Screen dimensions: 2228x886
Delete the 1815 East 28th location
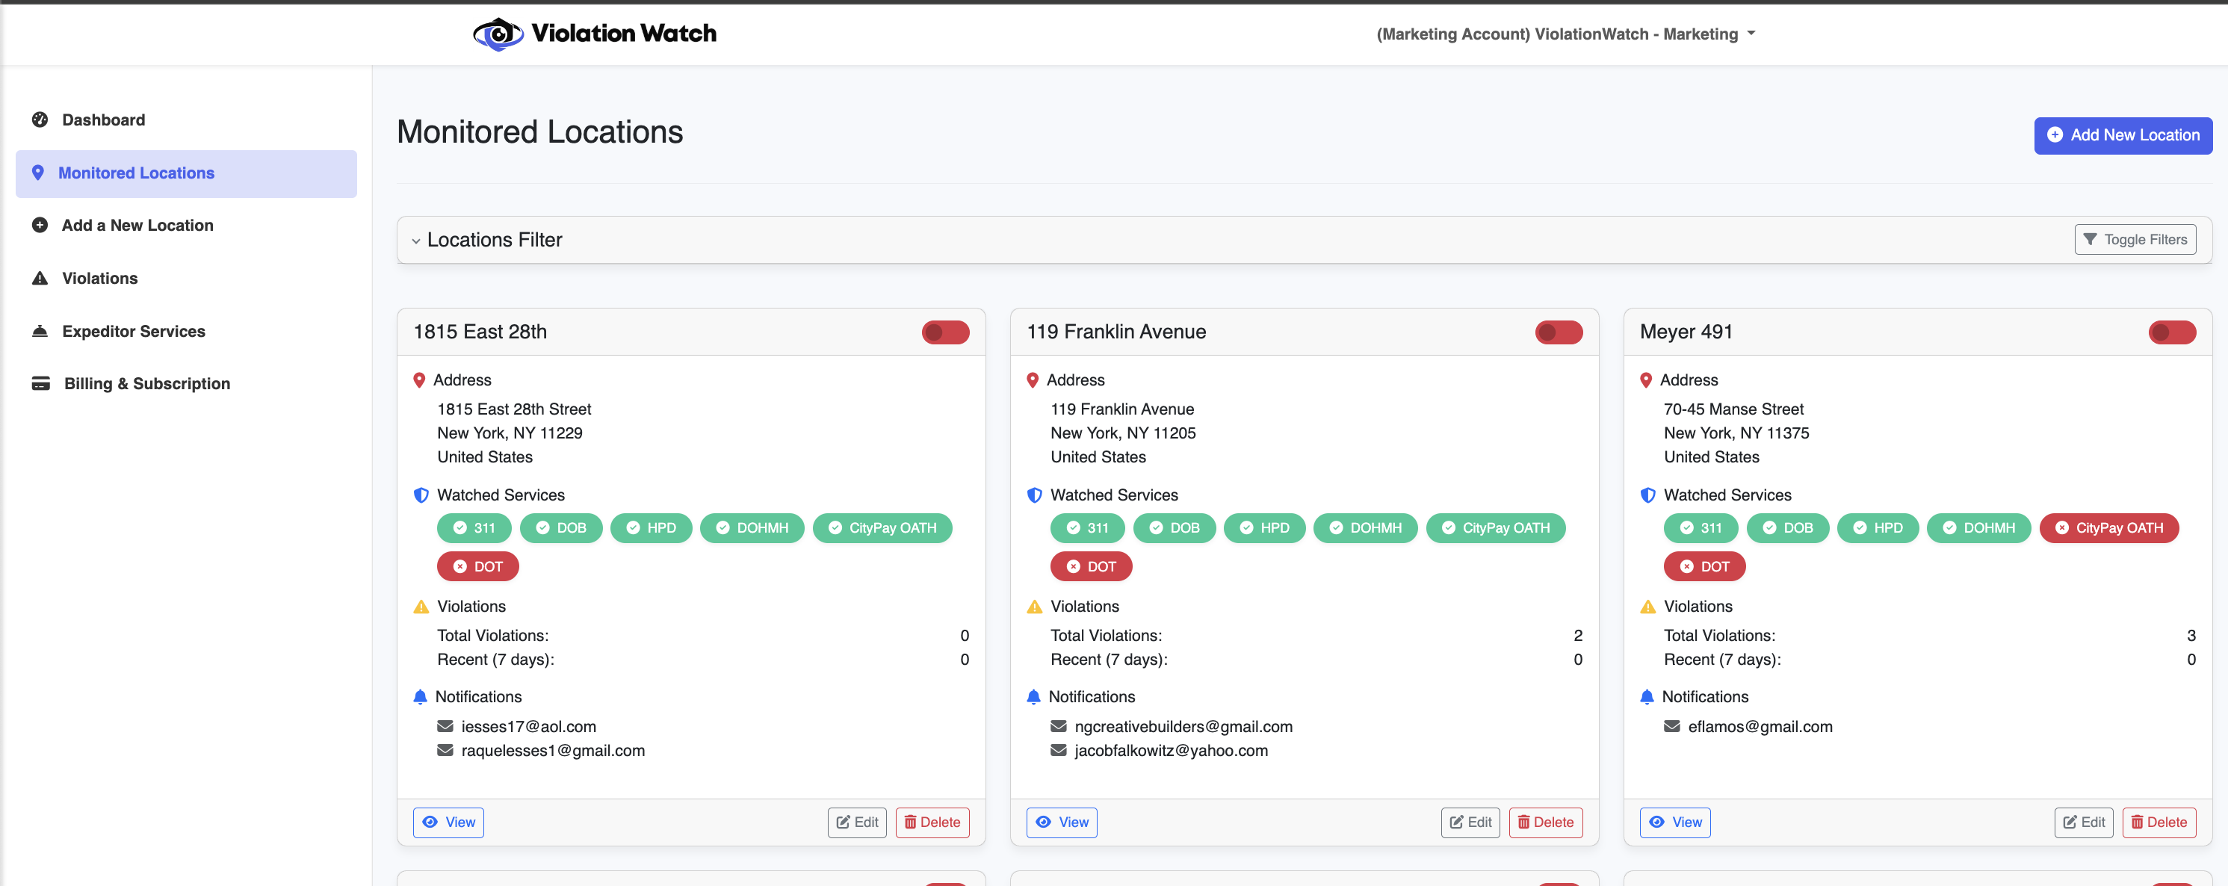tap(932, 822)
